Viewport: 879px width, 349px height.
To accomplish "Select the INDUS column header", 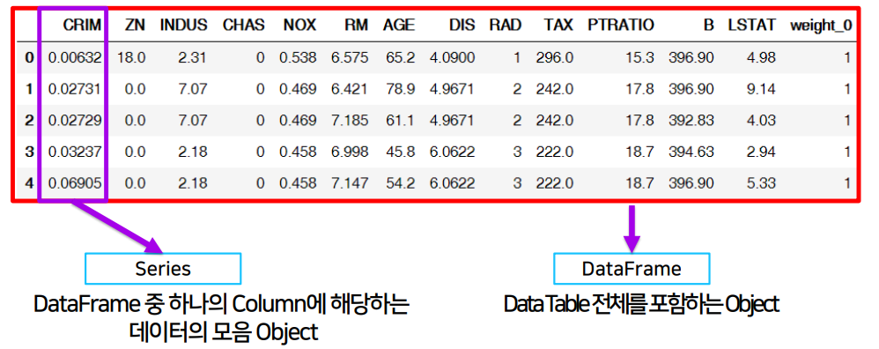I will [183, 25].
